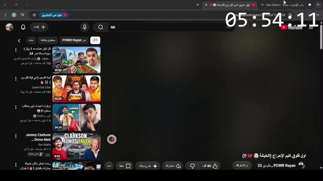The width and height of the screenshot is (323, 181).
Task: Open a new browser tab
Action: coord(197,5)
